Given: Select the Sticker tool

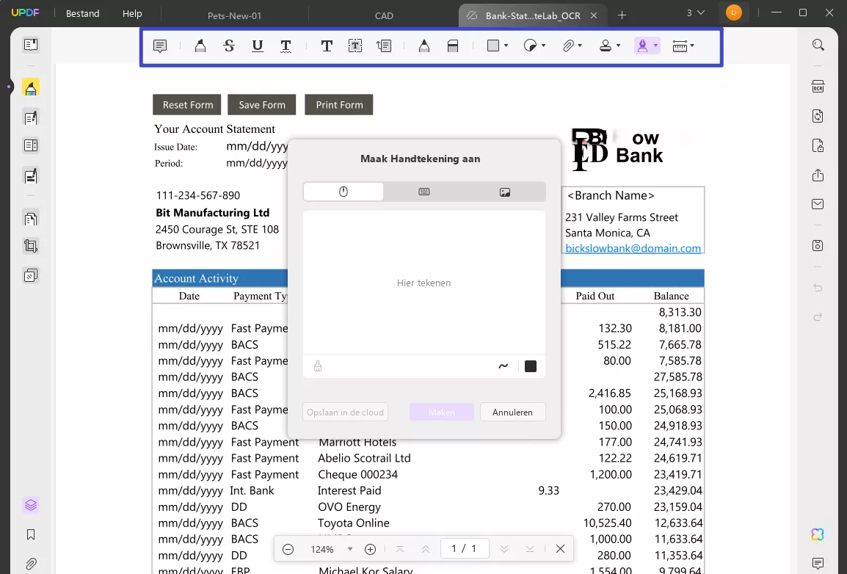Looking at the screenshot, I should point(531,46).
